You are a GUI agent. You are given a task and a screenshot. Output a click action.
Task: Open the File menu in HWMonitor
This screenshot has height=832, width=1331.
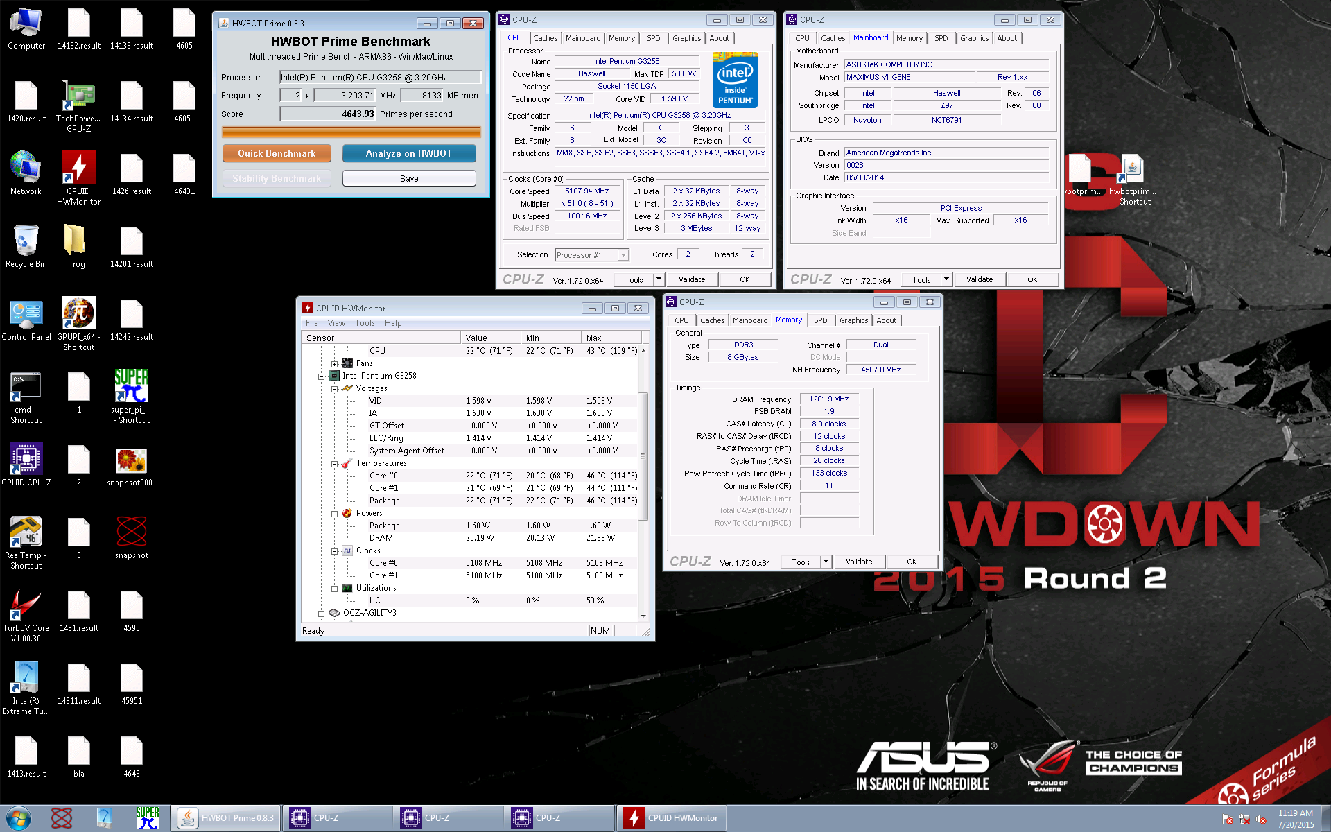pos(312,323)
